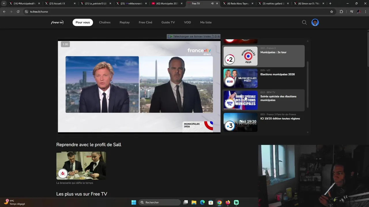
Task: Launch Microsoft Edge from taskbar
Action: click(202, 202)
